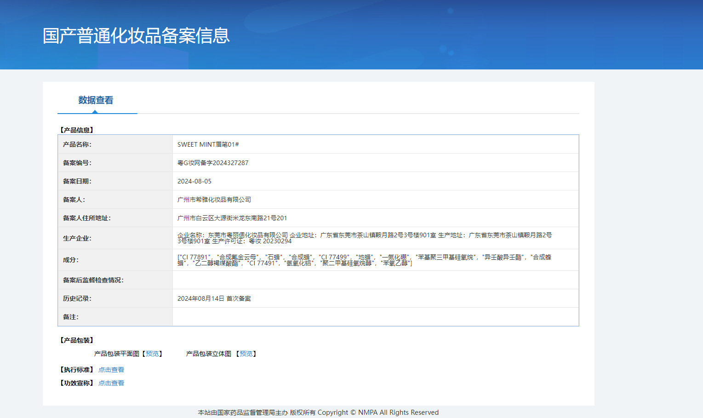The width and height of the screenshot is (703, 418).
Task: Click the 产品名称 row label
Action: [x=77, y=144]
